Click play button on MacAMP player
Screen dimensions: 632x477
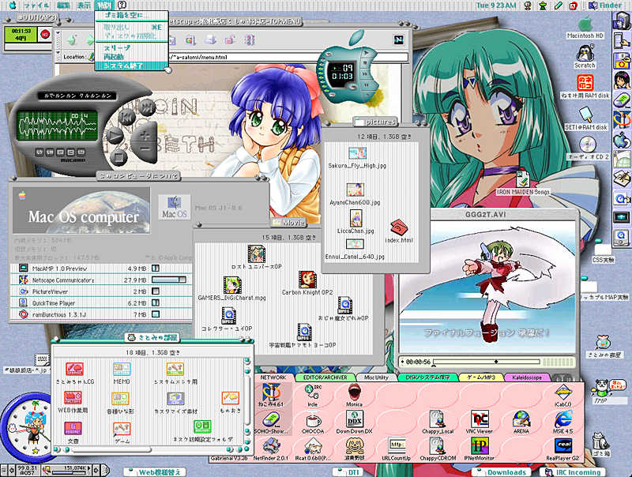click(x=114, y=136)
